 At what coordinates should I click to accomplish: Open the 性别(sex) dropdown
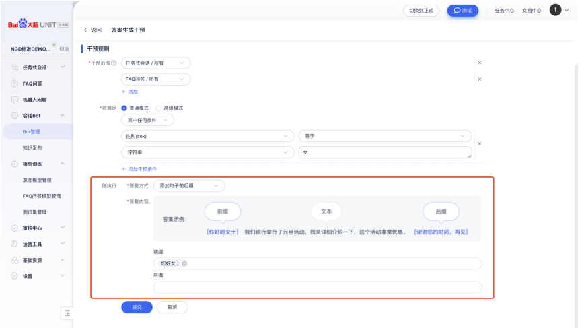(208, 136)
